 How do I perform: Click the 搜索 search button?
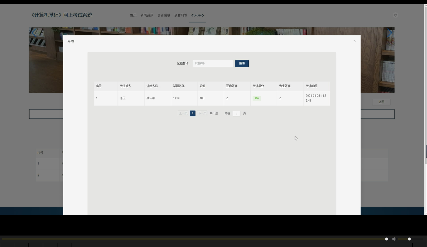[242, 63]
